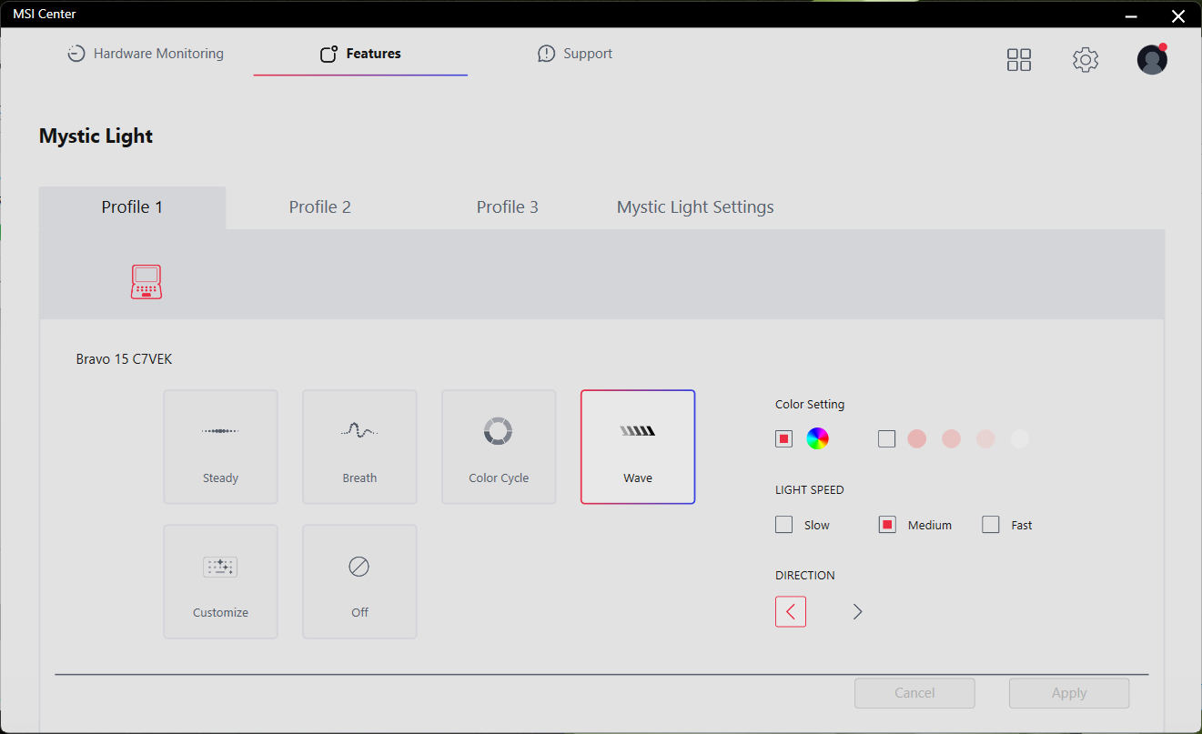Screen dimensions: 1202x734
Task: Set light speed to Medium
Action: tap(887, 525)
